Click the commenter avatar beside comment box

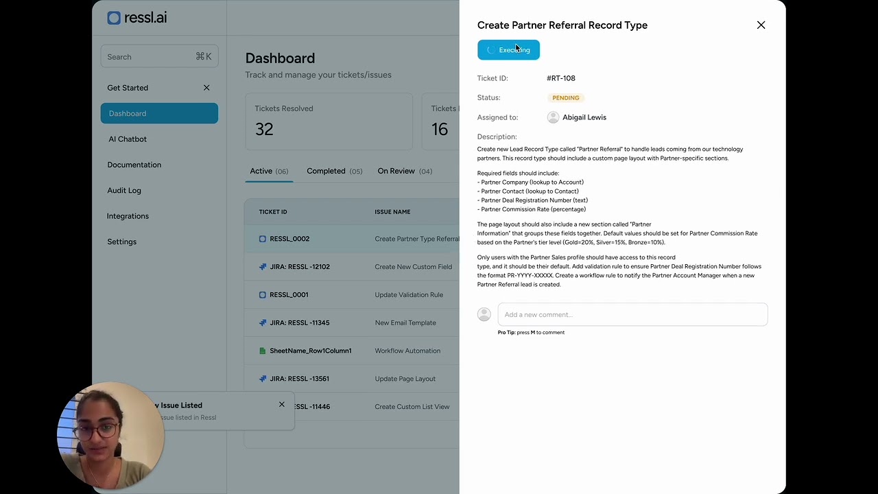(x=484, y=314)
